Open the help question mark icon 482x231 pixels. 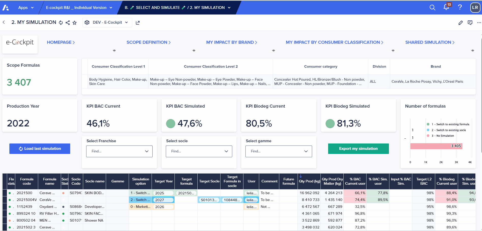tap(460, 7)
